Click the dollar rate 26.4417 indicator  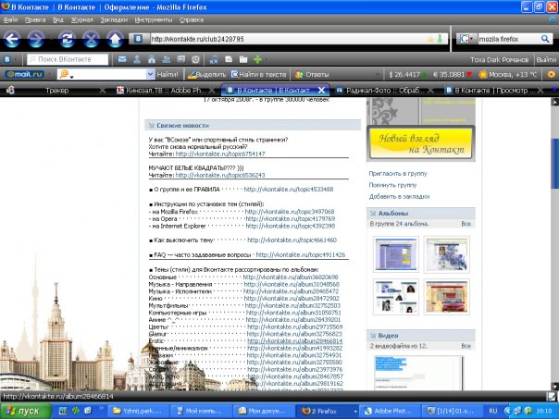click(x=407, y=75)
